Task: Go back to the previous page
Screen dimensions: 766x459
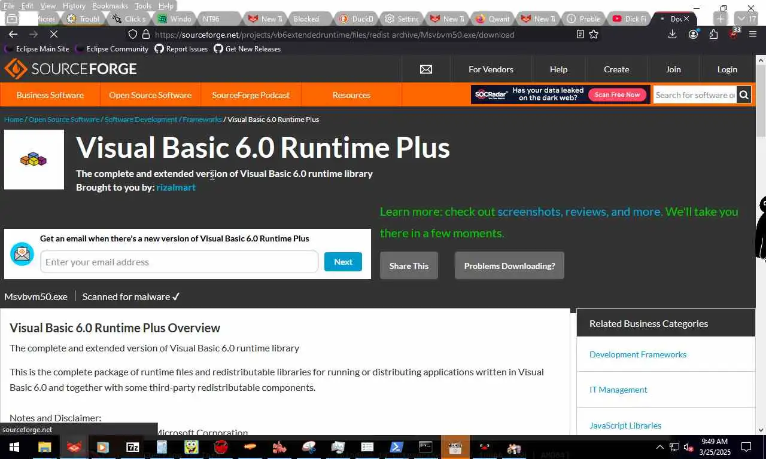Action: coord(13,35)
